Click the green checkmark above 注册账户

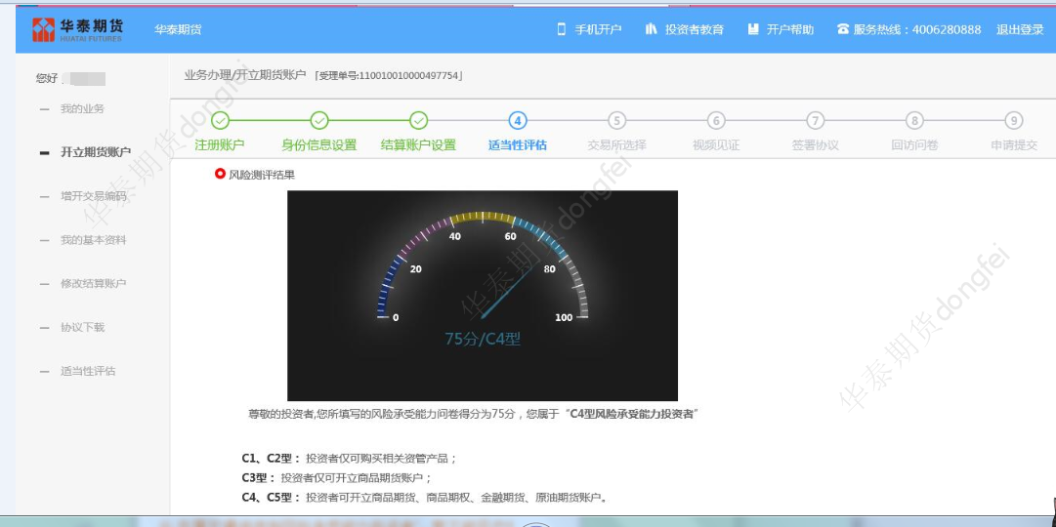(220, 121)
